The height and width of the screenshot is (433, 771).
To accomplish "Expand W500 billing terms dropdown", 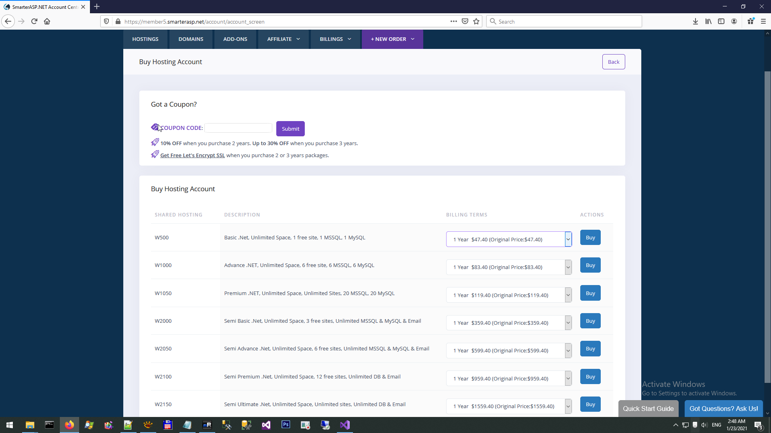I will pos(508,239).
